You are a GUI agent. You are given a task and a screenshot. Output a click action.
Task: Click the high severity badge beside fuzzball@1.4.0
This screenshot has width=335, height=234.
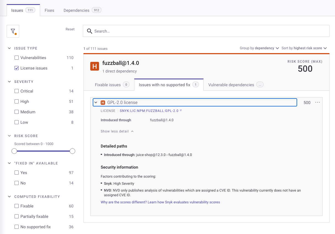coord(95,67)
